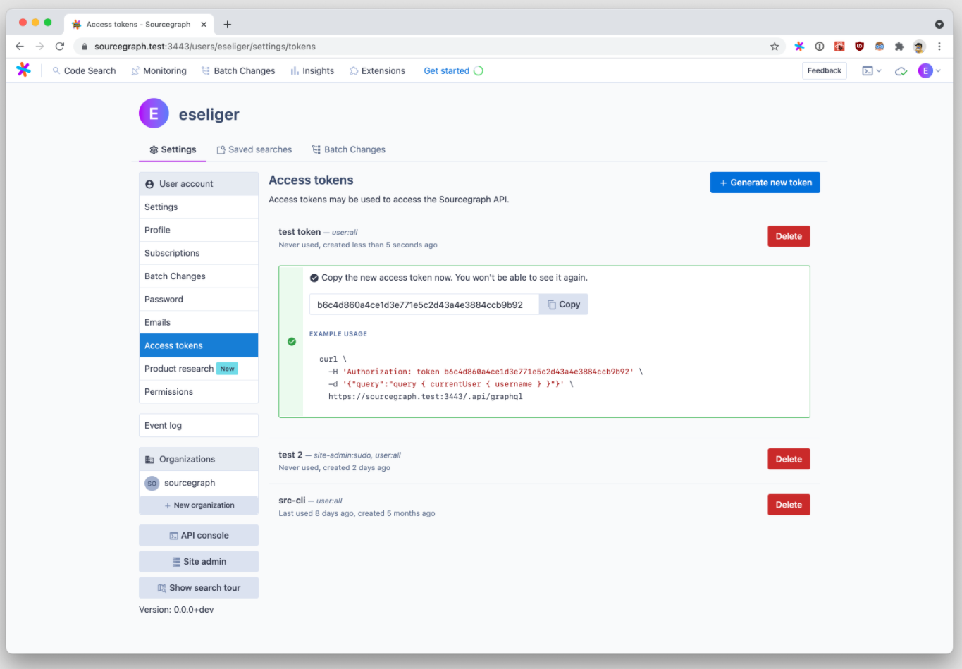Image resolution: width=962 pixels, height=669 pixels.
Task: Open Code Search from the navbar
Action: (84, 71)
